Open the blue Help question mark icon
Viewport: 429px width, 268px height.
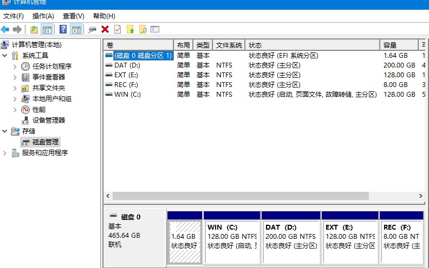pos(63,29)
